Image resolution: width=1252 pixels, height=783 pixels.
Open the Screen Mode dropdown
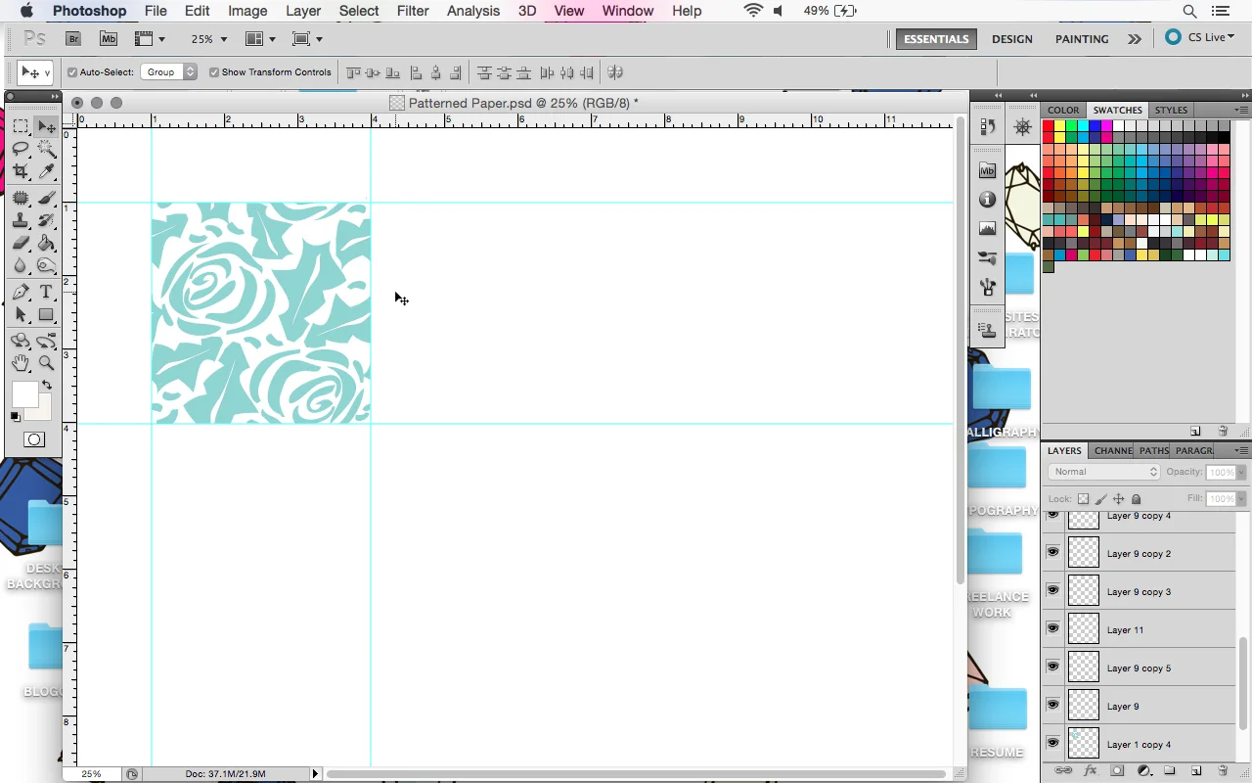pos(308,39)
